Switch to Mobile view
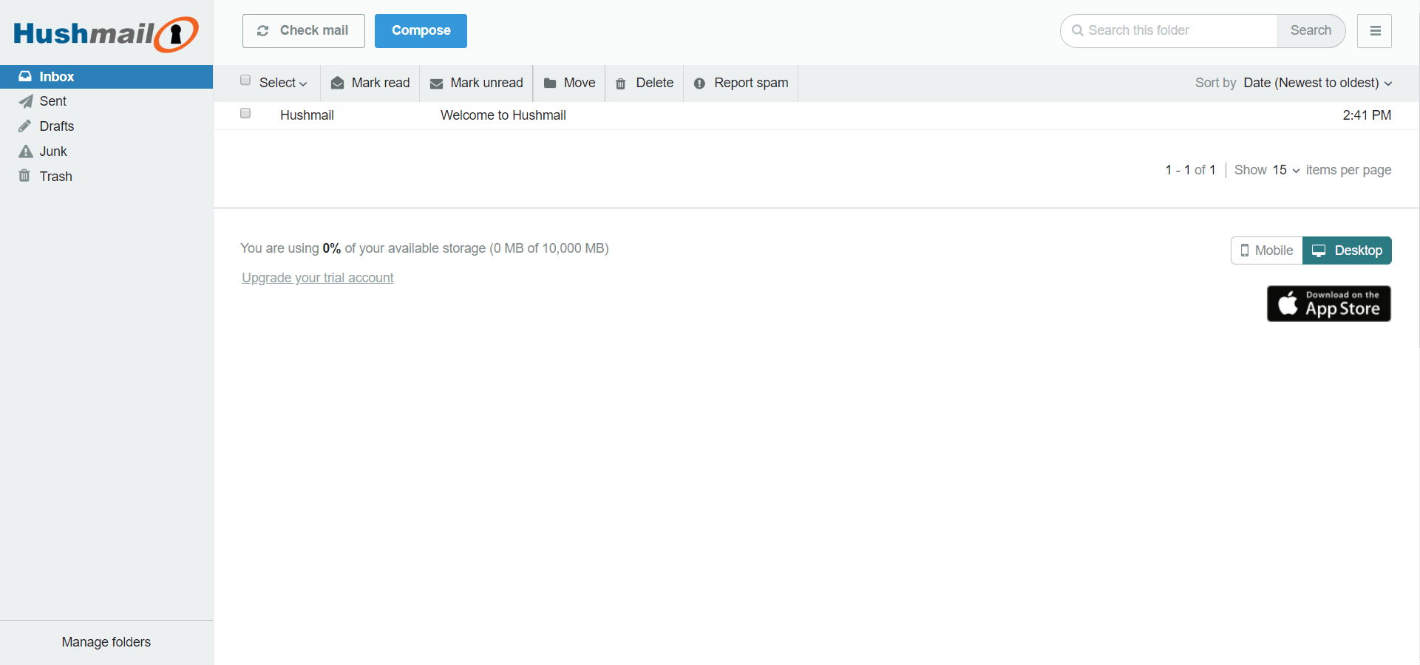Image resolution: width=1420 pixels, height=665 pixels. 1267,250
